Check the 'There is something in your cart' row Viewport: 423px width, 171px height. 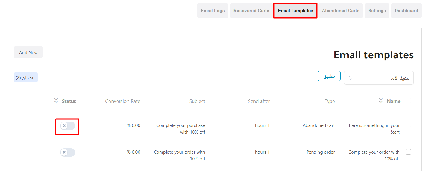coord(408,125)
